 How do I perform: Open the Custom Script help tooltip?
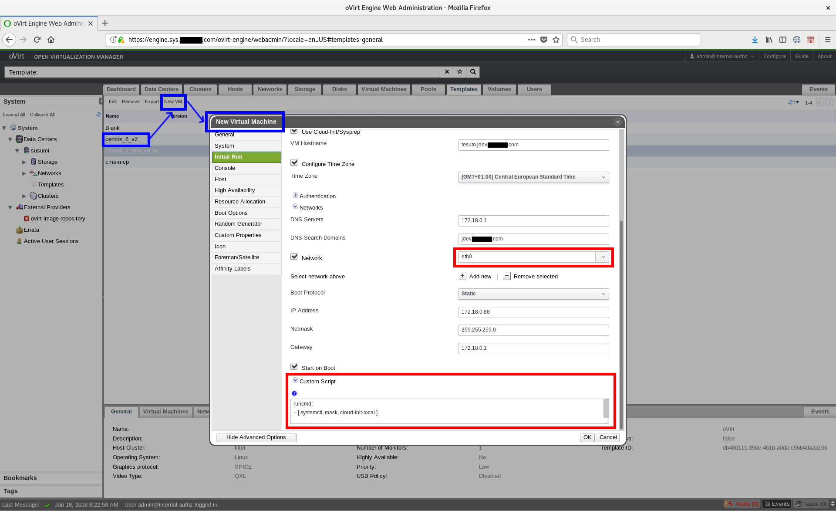pos(295,393)
